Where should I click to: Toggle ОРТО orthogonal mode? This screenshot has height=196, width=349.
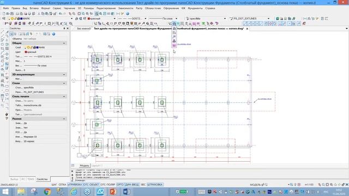[120, 185]
